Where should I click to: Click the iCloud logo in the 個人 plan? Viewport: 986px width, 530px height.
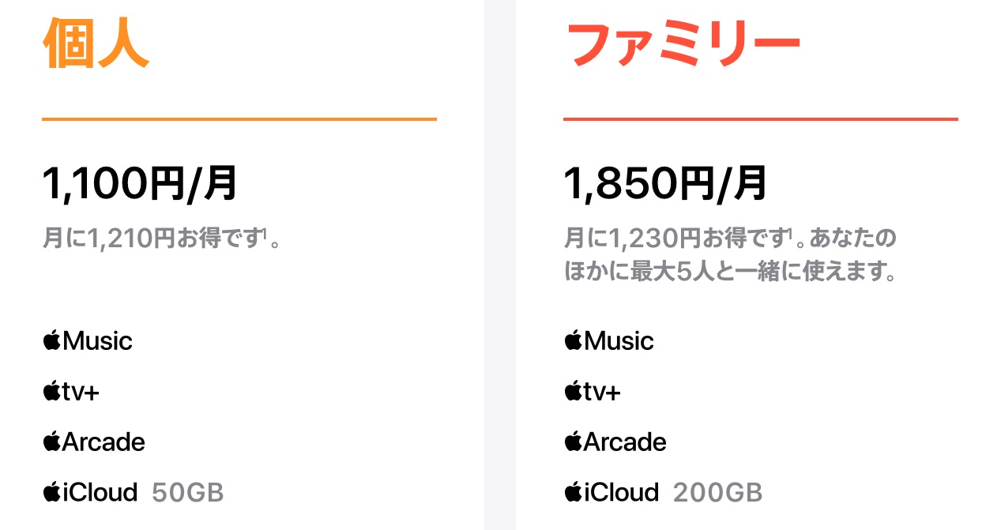click(x=91, y=493)
